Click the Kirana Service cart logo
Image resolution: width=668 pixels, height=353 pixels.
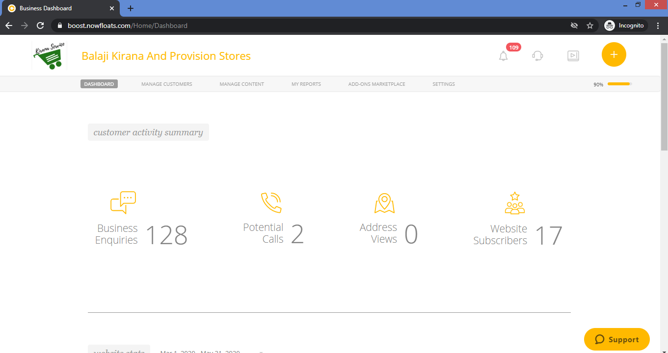coord(49,55)
